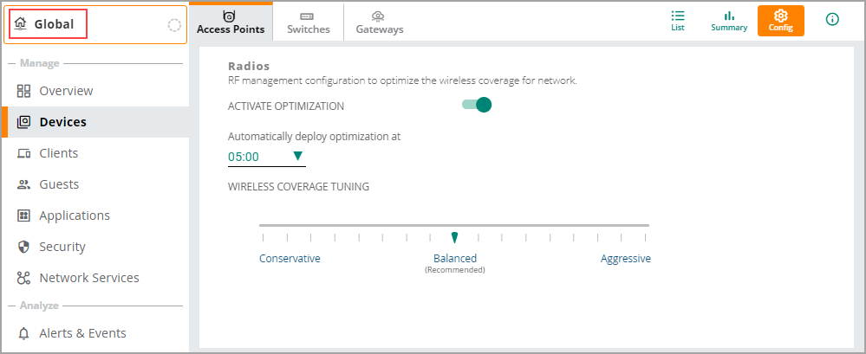The image size is (866, 354).
Task: Click the Conservative coverage label
Action: click(290, 259)
